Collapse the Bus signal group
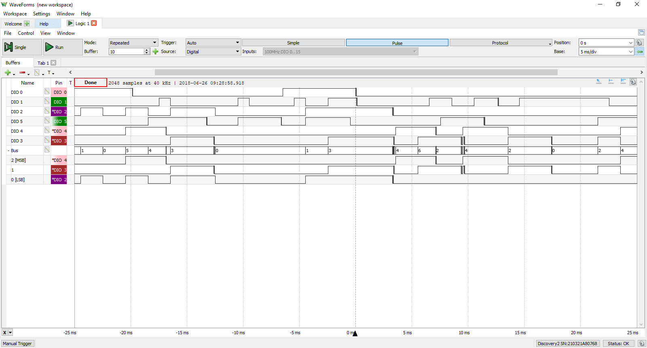This screenshot has width=647, height=348. click(8, 151)
